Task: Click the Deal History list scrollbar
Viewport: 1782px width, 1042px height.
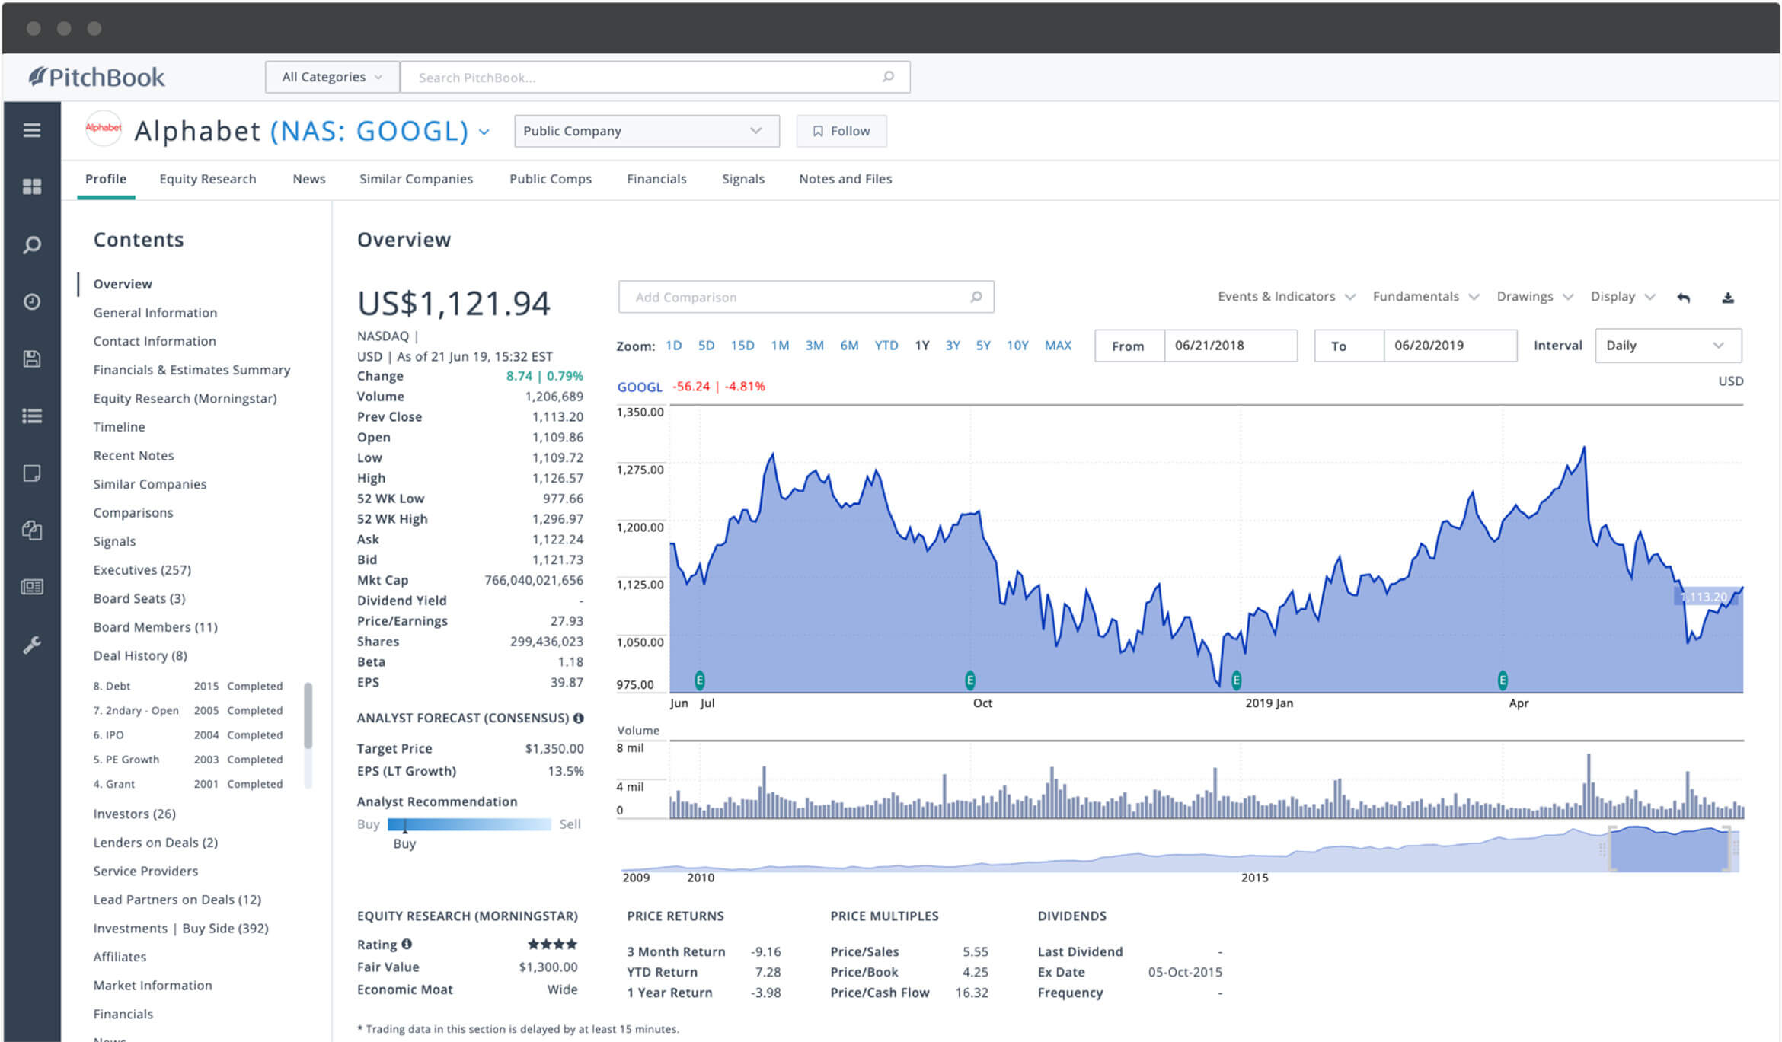Action: 308,715
